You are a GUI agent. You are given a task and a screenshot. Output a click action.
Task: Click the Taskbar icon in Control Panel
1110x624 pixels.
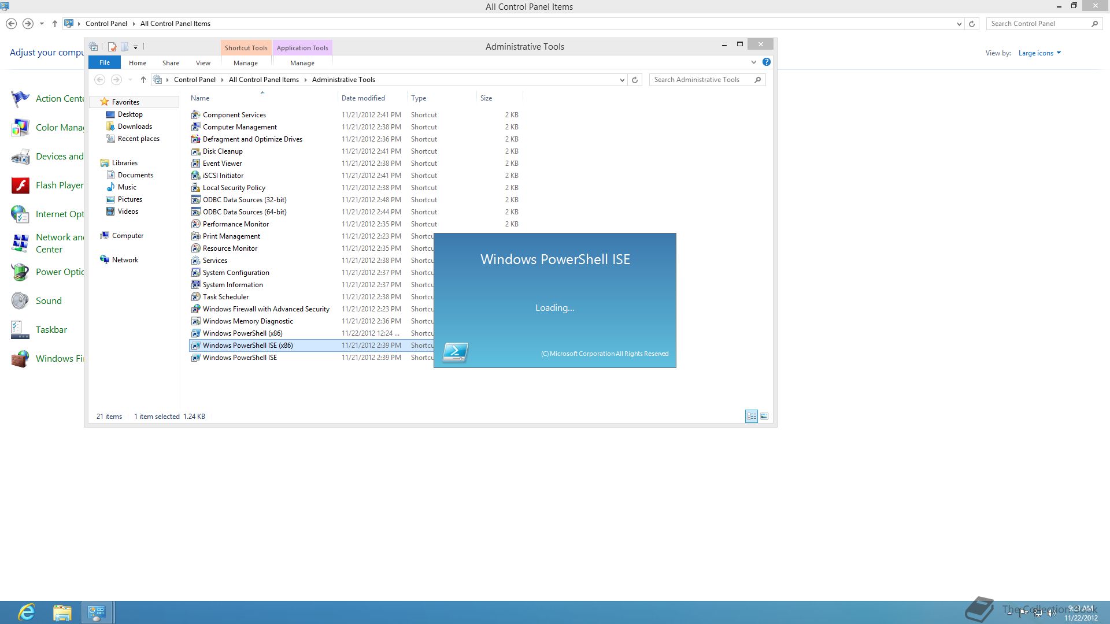[20, 330]
